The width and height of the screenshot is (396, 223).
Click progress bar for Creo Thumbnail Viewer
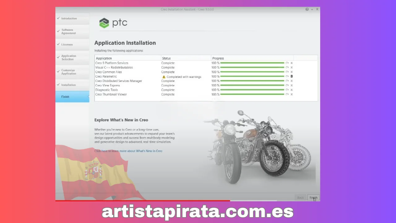click(252, 94)
